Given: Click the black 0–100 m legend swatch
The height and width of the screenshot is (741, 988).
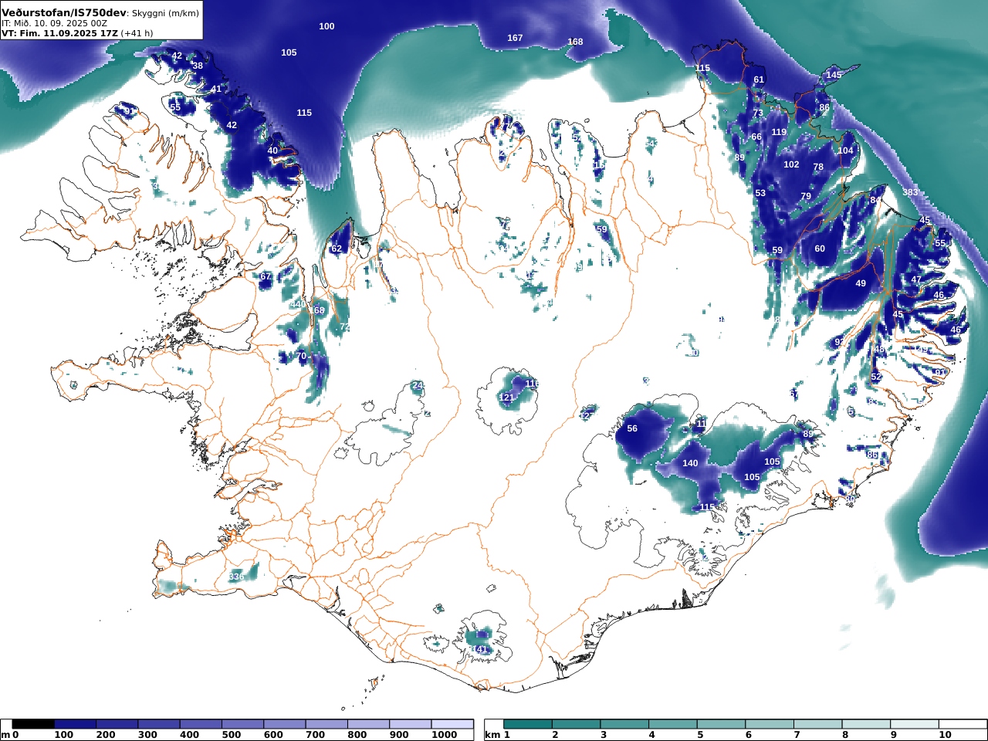Looking at the screenshot, I should (33, 724).
